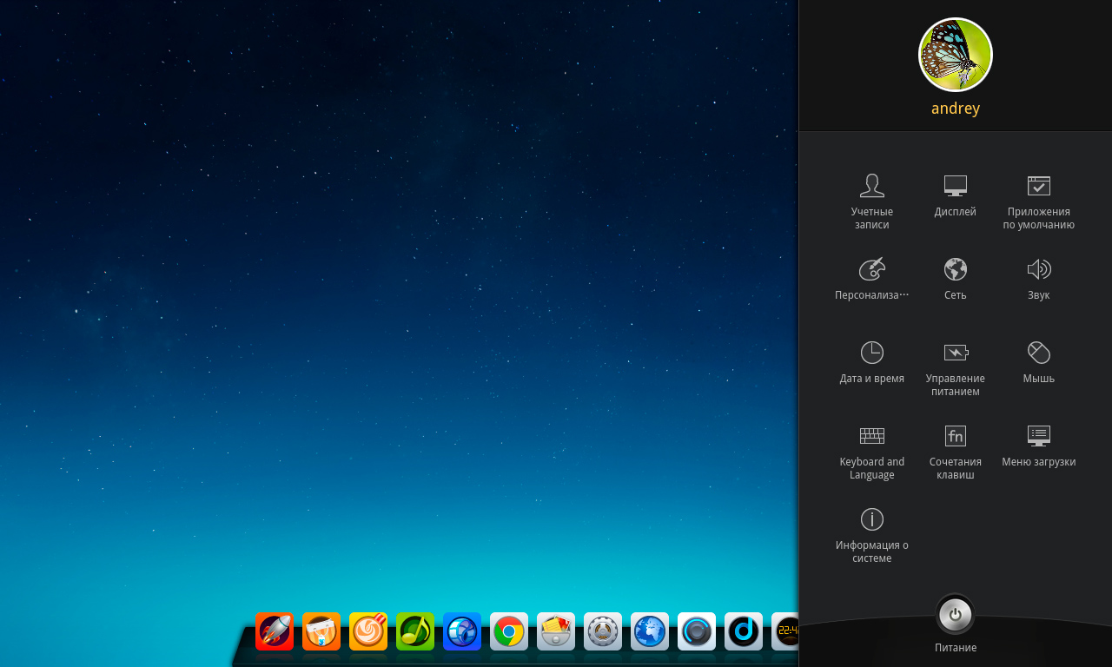Click the butterfly user avatar
The height and width of the screenshot is (667, 1112).
(955, 55)
